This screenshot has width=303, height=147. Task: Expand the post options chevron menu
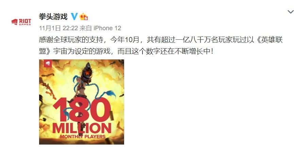coord(291,12)
